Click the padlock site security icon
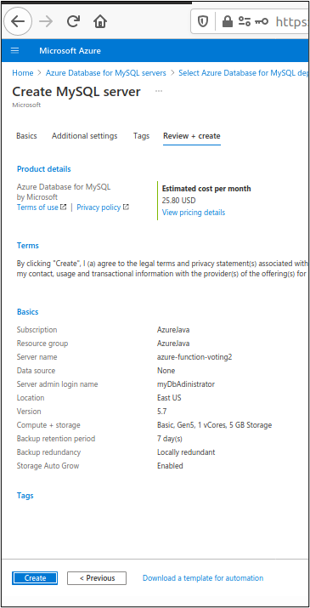The width and height of the screenshot is (310, 608). [x=227, y=21]
